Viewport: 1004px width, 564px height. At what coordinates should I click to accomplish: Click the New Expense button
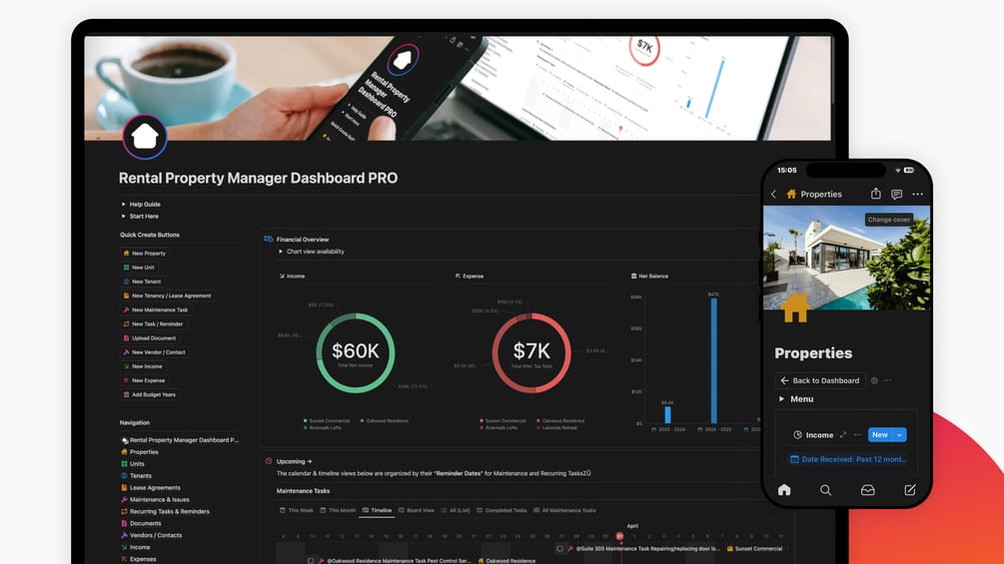[144, 380]
